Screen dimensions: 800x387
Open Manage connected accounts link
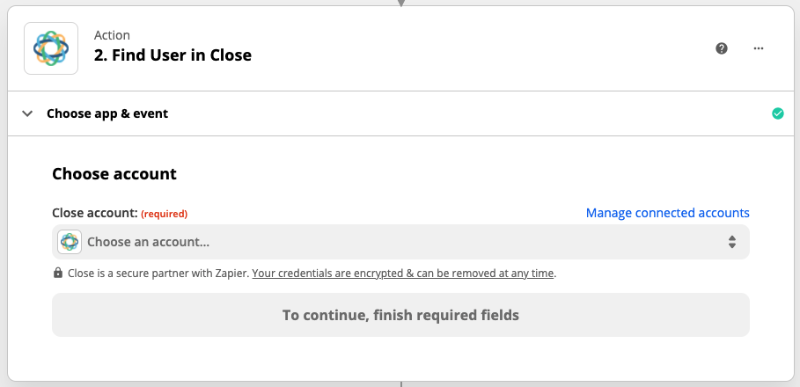tap(667, 213)
